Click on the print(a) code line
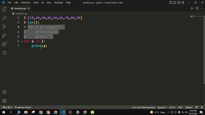 tap(39, 46)
